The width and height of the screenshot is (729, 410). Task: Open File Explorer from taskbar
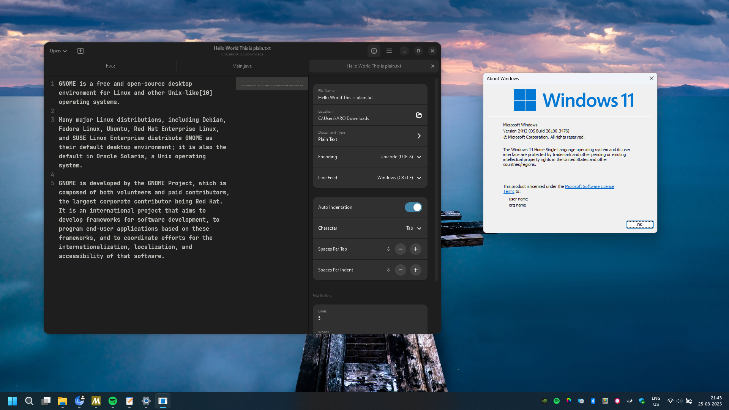click(x=63, y=401)
